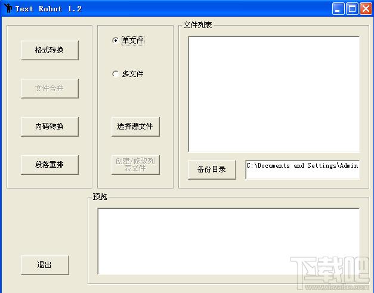This screenshot has width=374, height=293.
Task: Minimize the Text Robot window
Action: (338, 9)
